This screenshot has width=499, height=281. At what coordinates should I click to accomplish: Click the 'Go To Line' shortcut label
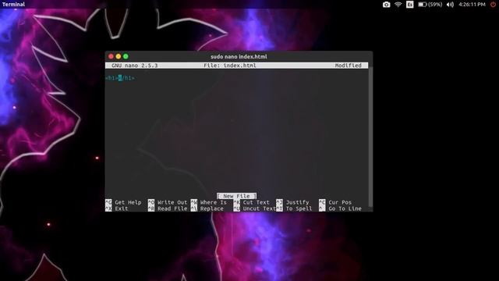[x=345, y=208]
